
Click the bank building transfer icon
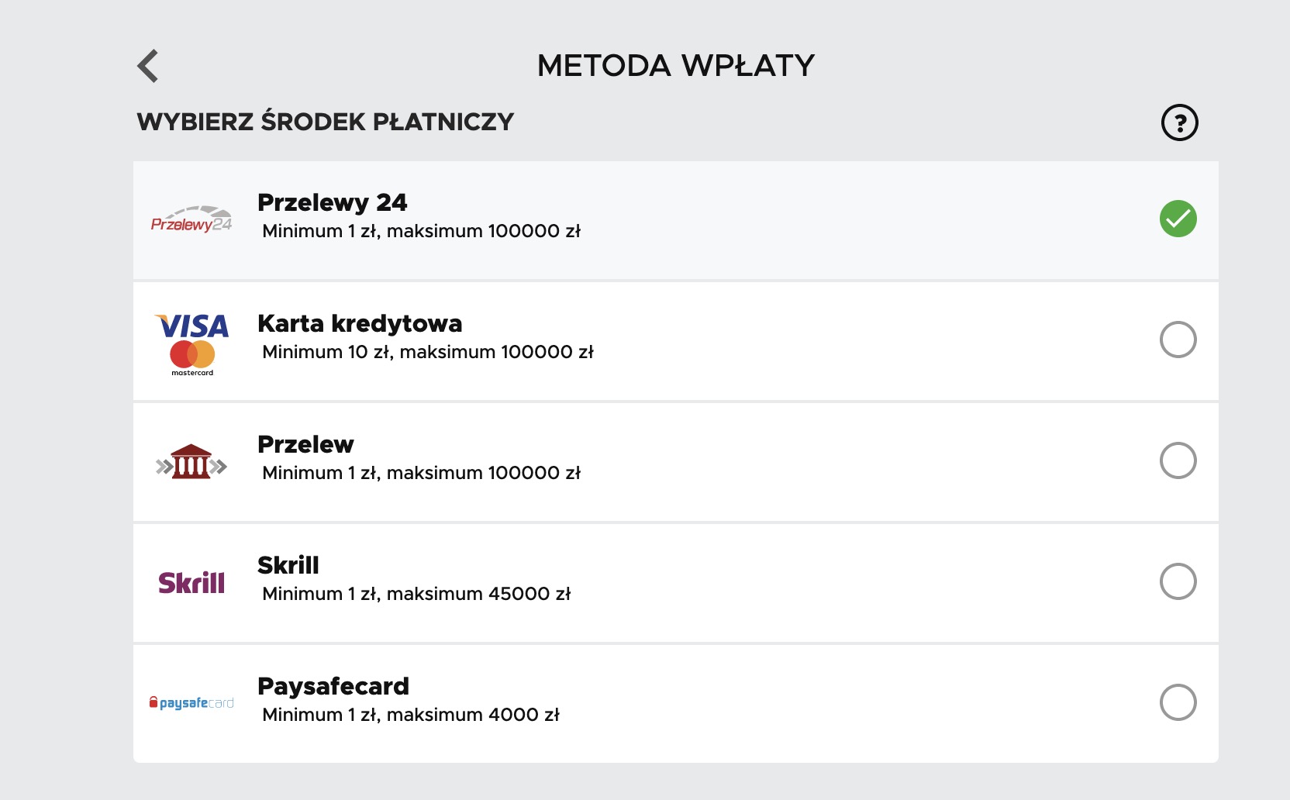tap(191, 462)
